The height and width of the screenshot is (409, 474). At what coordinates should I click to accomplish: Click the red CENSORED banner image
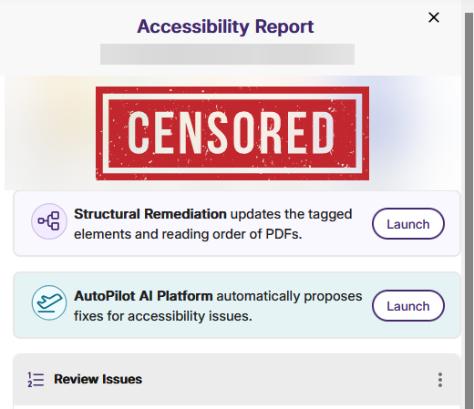point(232,133)
